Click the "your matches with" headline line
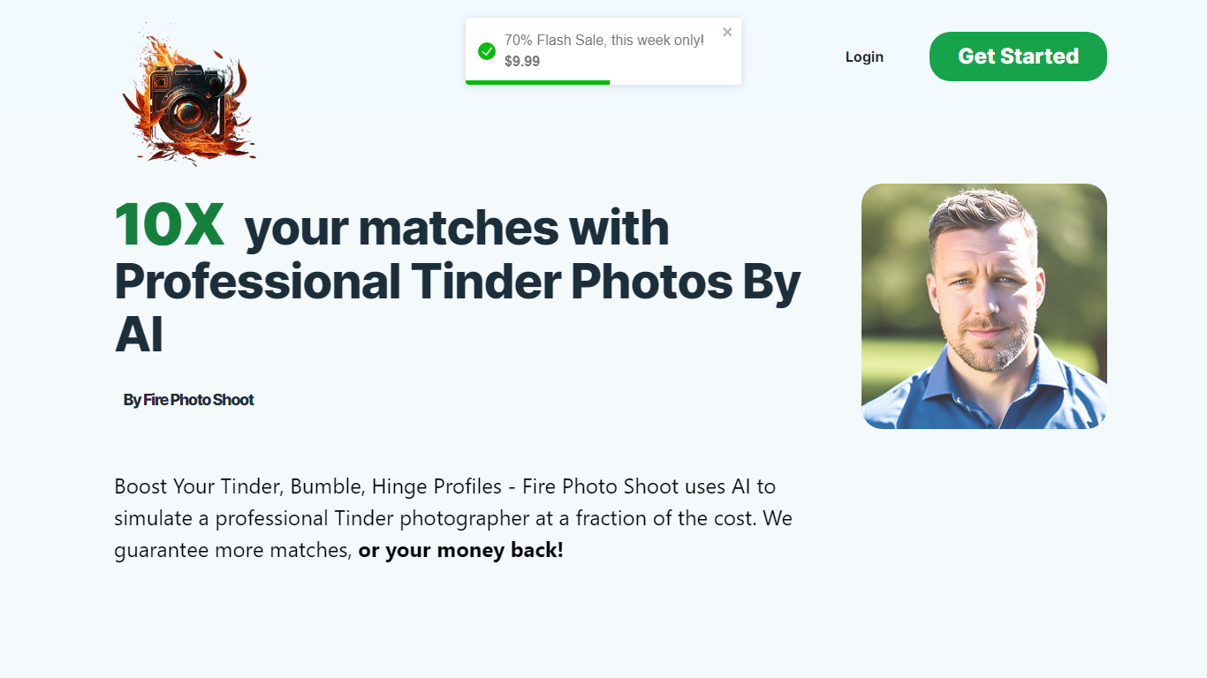This screenshot has width=1207, height=678. tap(456, 228)
